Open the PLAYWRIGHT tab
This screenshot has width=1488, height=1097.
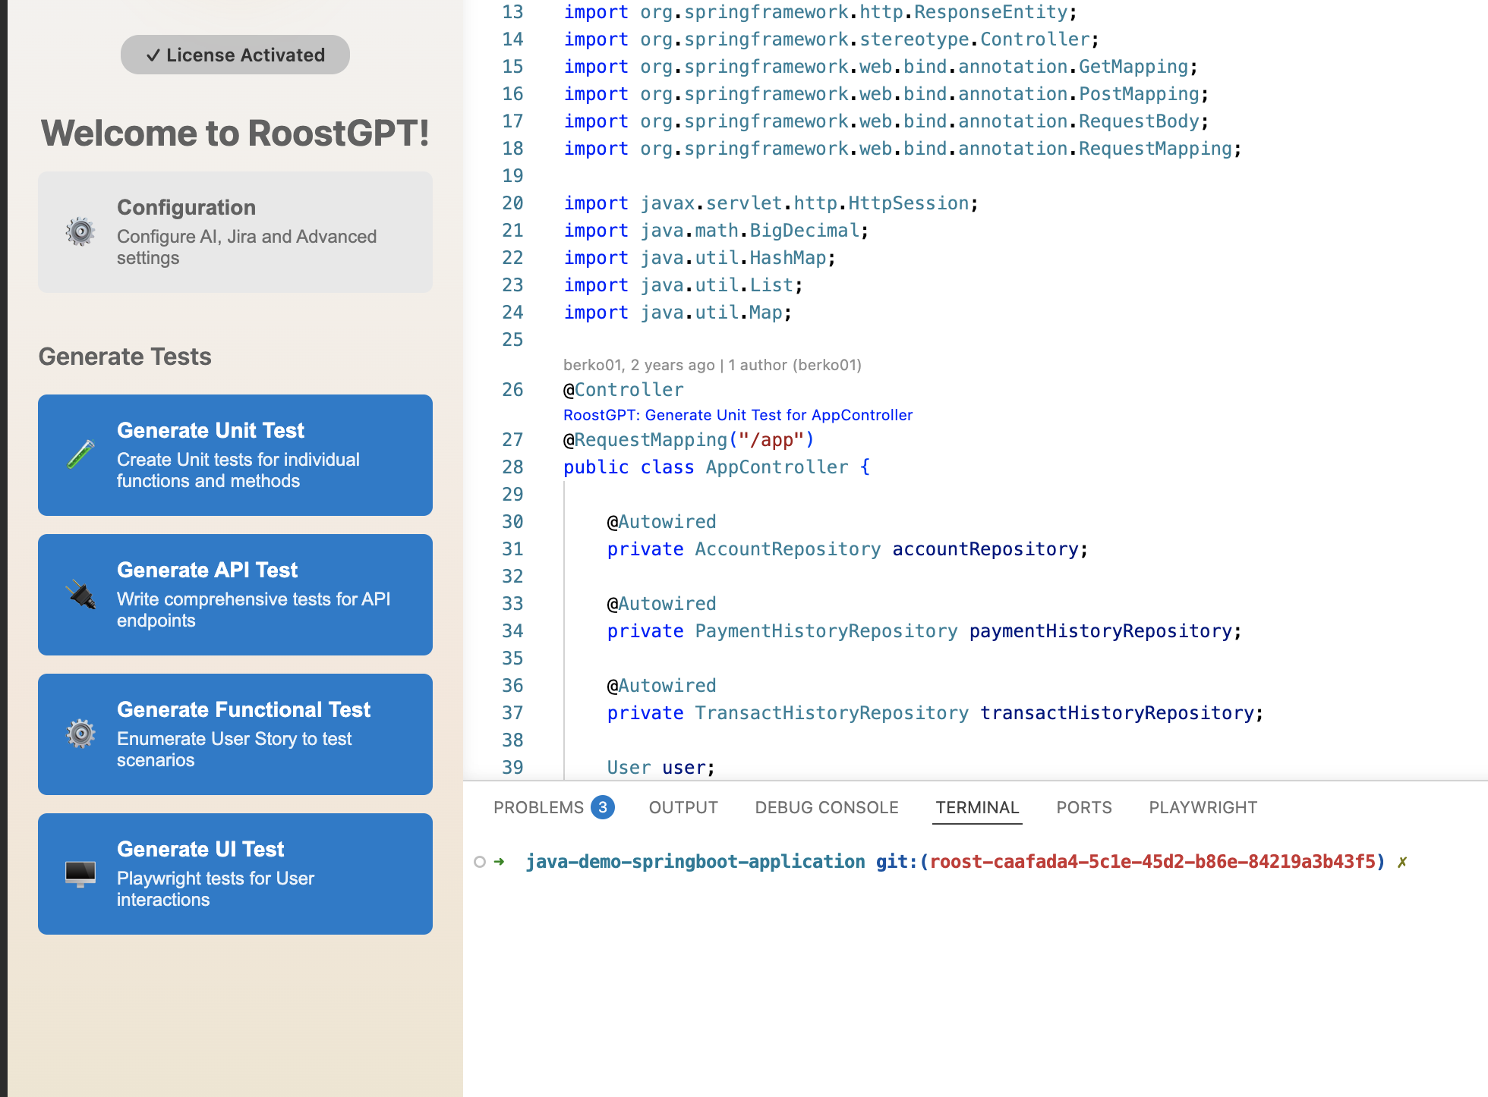[1202, 807]
